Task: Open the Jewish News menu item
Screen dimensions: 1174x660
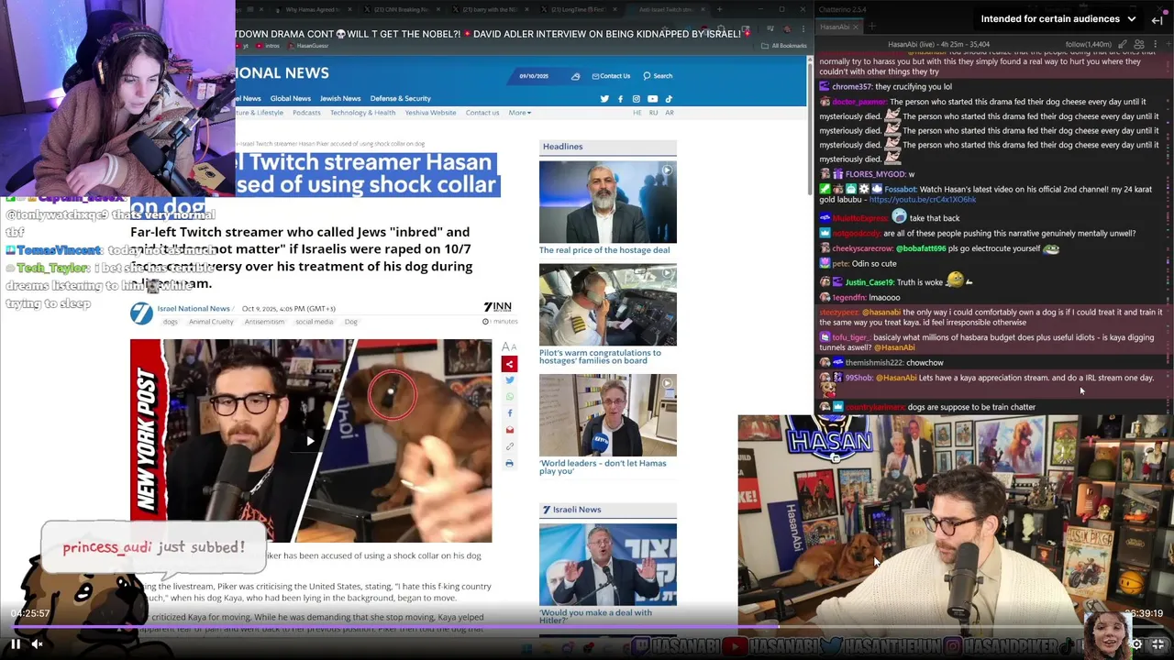Action: [x=340, y=98]
